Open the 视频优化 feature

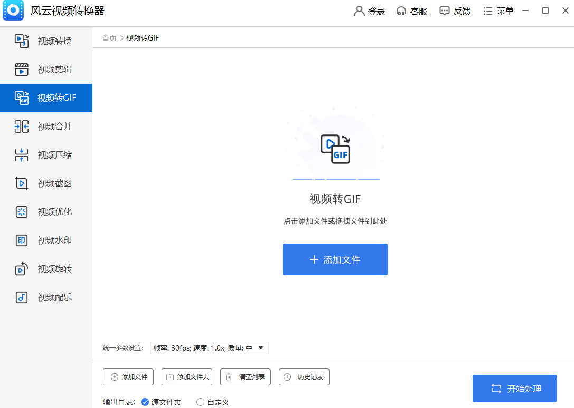coord(46,212)
